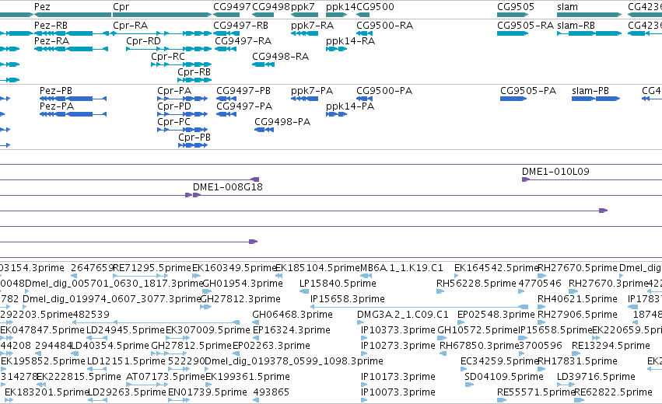Select protein CG9497-PA
Image resolution: width=662 pixels, height=404 pixels.
(226, 114)
